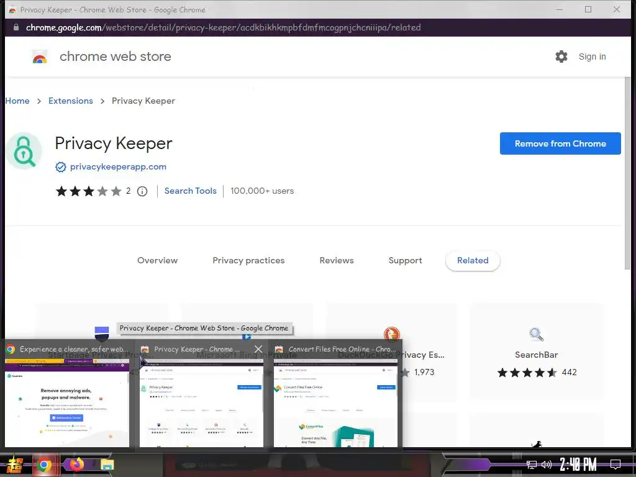Click the 100,000+ users text

262,191
